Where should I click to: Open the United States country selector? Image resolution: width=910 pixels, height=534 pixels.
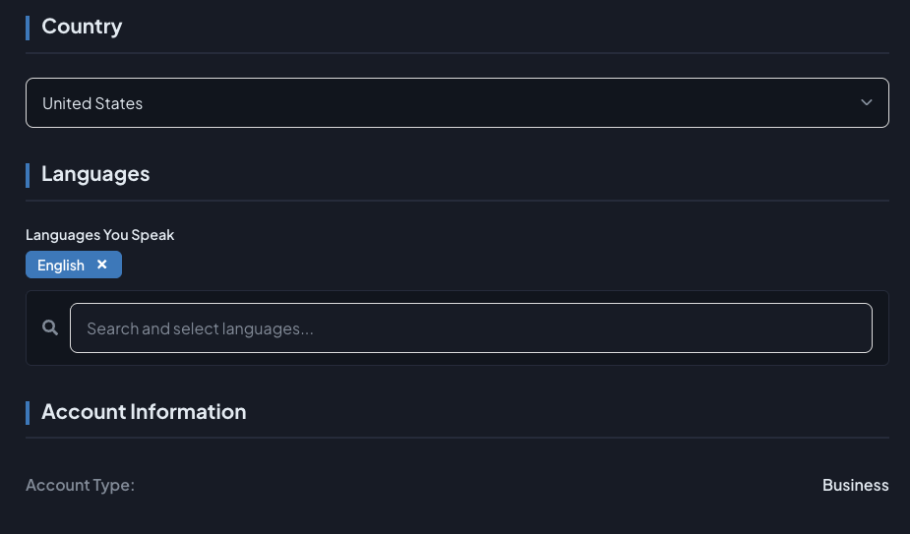click(457, 102)
